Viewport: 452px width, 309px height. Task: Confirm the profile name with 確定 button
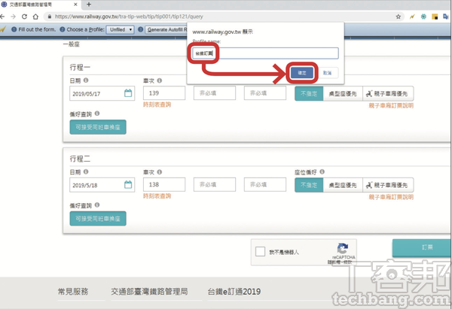[x=302, y=73]
